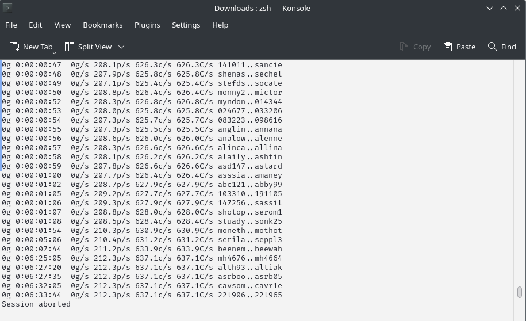Click the Split View icon
The height and width of the screenshot is (321, 526).
(70, 47)
